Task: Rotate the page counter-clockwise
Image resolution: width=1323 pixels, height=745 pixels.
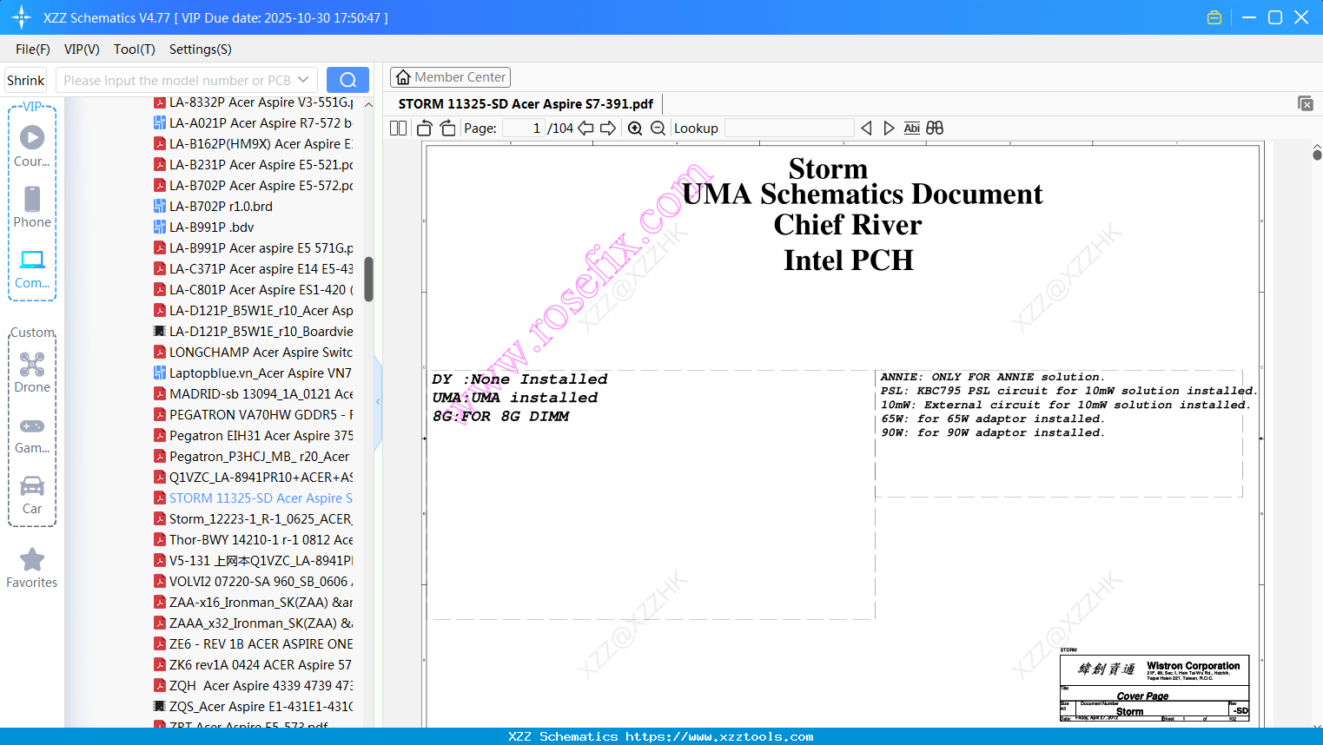Action: point(425,128)
